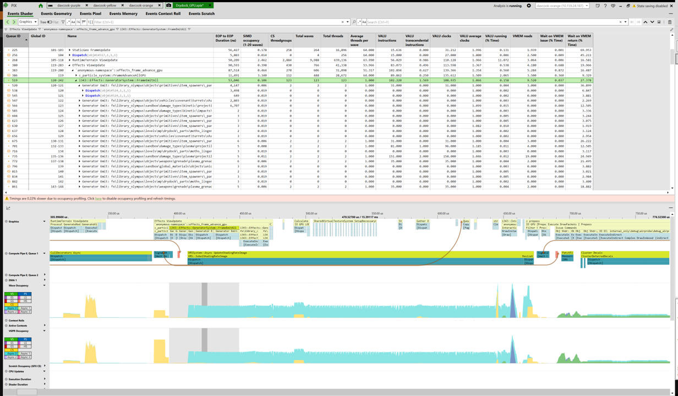This screenshot has height=396, width=678.
Task: Open the Graphics queue dropdown
Action: [28, 22]
